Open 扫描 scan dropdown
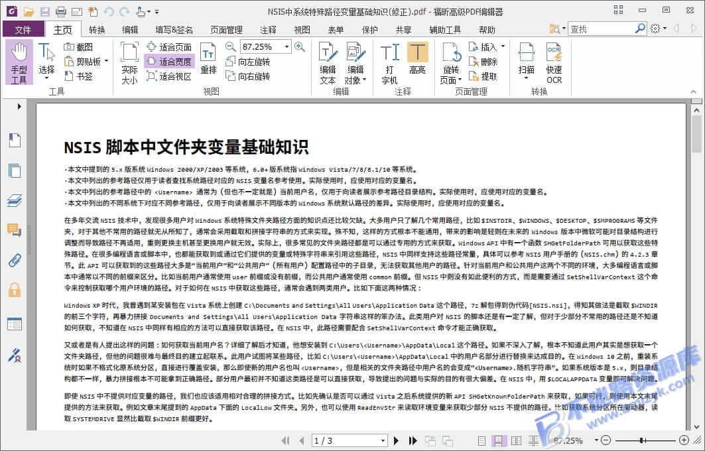This screenshot has width=705, height=451. [526, 78]
